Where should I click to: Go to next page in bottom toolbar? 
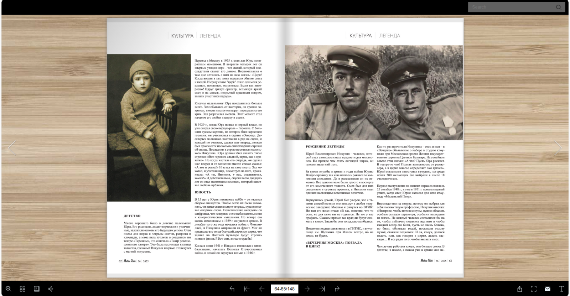(307, 289)
